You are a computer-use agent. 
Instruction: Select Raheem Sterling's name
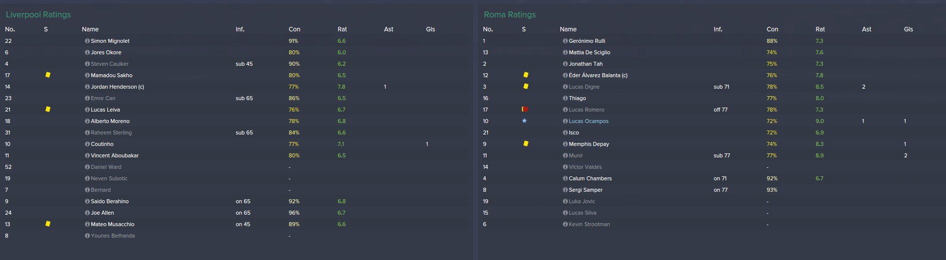point(111,133)
